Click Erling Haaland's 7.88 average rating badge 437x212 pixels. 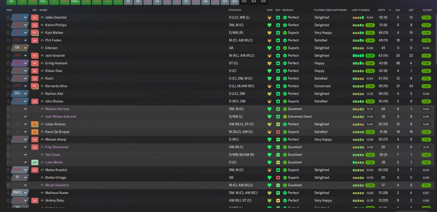(426, 63)
